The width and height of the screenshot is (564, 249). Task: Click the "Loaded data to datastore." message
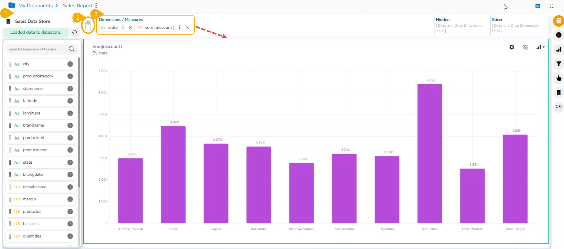36,32
